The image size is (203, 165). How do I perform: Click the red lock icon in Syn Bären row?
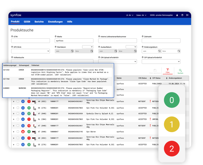23,132
